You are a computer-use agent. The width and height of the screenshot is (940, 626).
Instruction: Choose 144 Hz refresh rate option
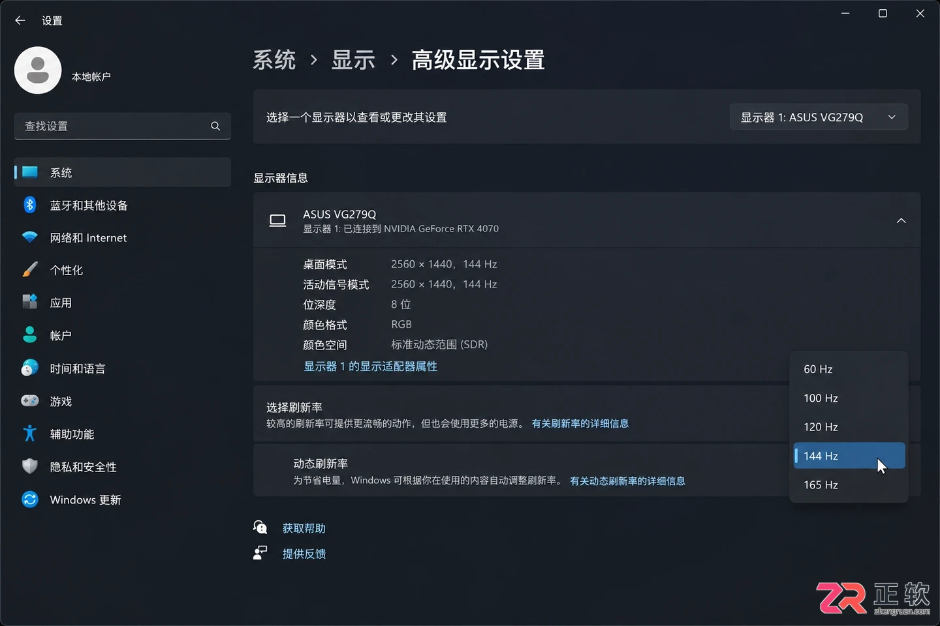[849, 455]
